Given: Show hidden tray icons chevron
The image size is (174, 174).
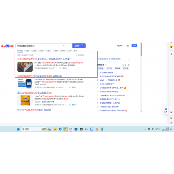Looking at the screenshot, I should coord(145,129).
